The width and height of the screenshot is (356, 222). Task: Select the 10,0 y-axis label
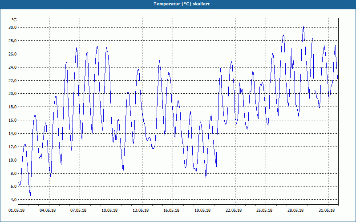(x=12, y=160)
